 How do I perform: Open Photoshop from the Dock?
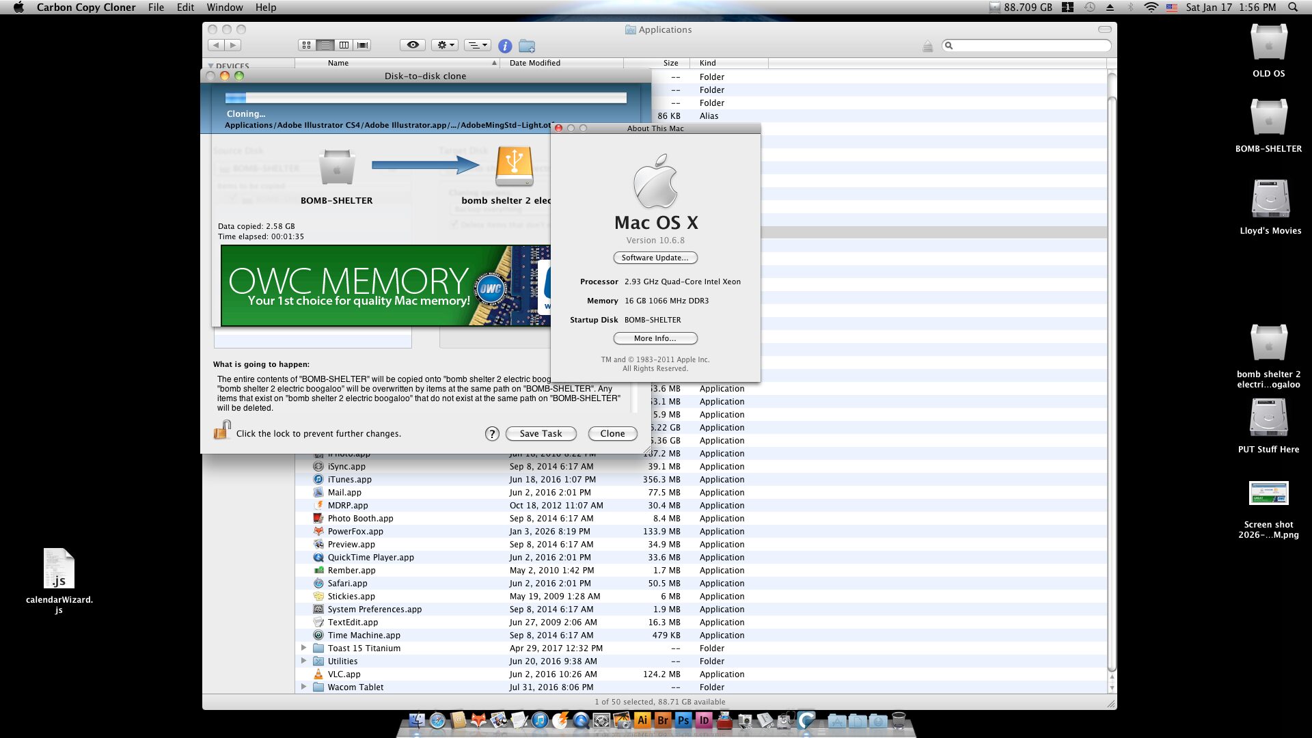(683, 720)
